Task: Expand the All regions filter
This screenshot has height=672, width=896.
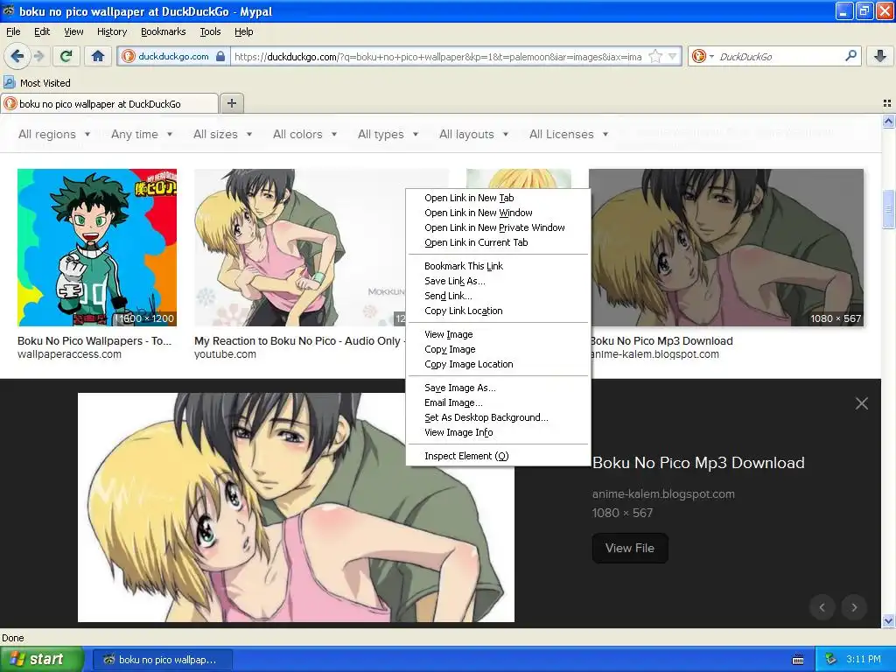Action: coord(54,134)
